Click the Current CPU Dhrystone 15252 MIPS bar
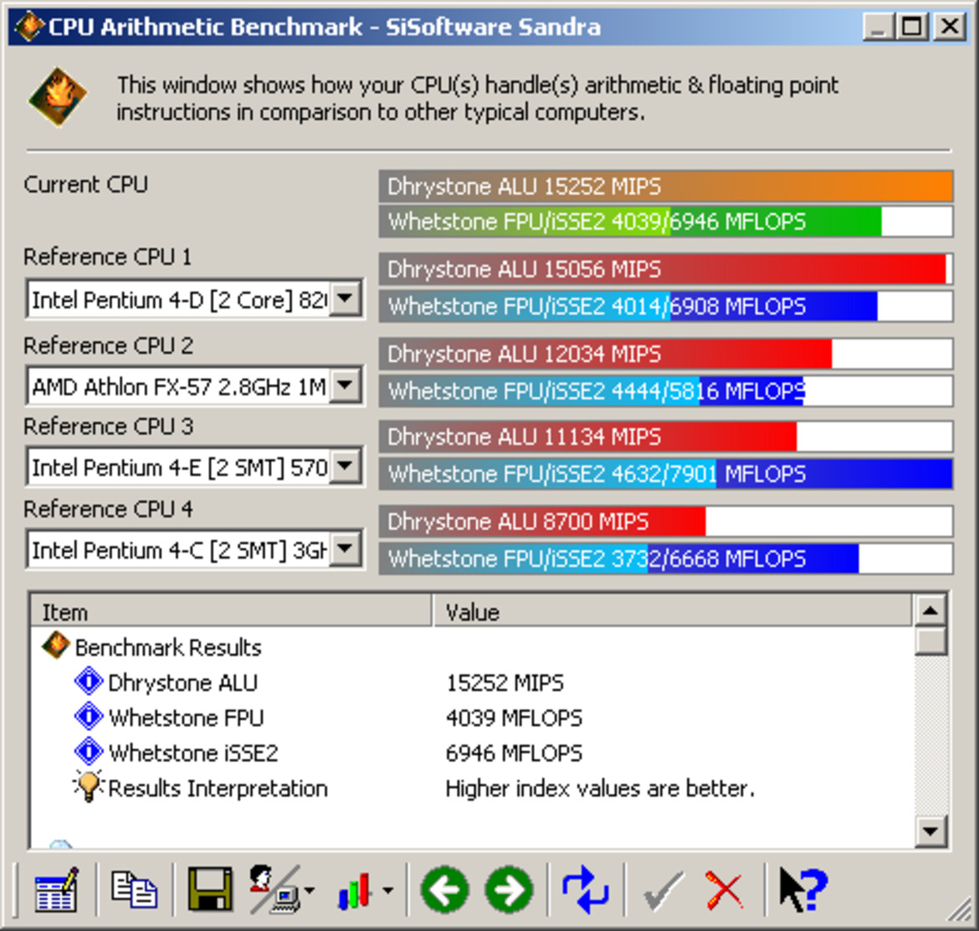979x931 pixels. coord(665,186)
